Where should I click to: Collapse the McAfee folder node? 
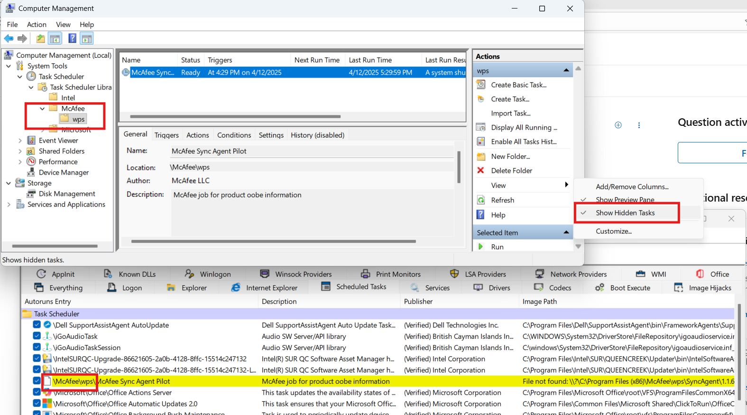pos(43,108)
